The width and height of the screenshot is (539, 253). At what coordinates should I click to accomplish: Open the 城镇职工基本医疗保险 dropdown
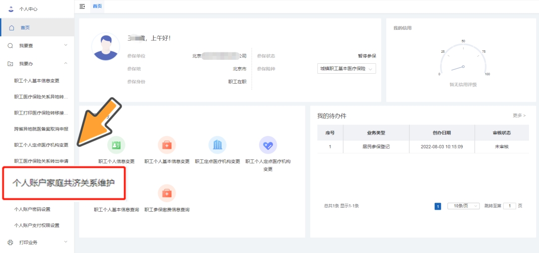(346, 69)
